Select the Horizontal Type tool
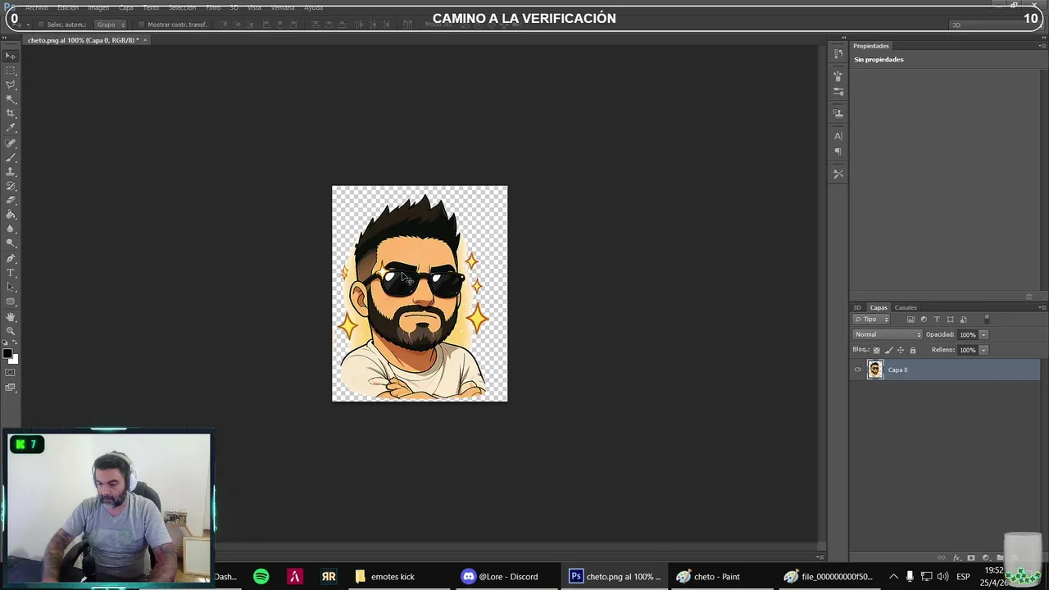The width and height of the screenshot is (1049, 590). [11, 273]
